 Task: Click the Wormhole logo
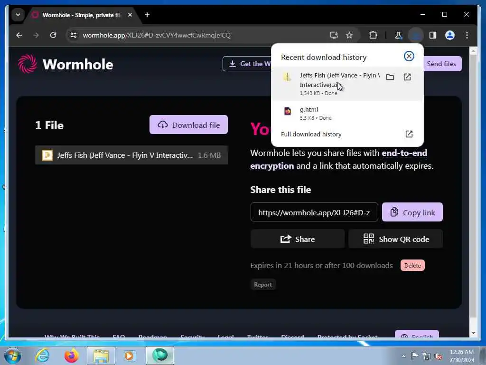click(65, 64)
